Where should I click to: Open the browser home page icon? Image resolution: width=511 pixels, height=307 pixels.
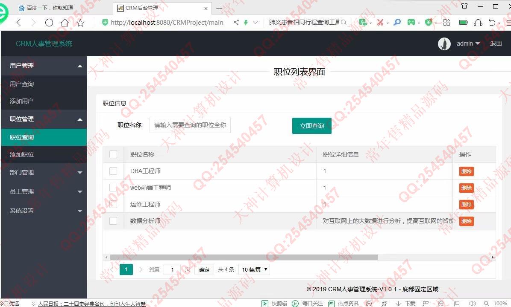pyautogui.click(x=65, y=23)
